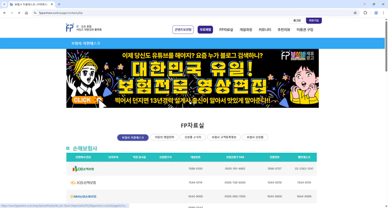Image resolution: width=388 pixels, height=208 pixels.
Task: Click the FP자료실 page heading
Action: [x=192, y=125]
